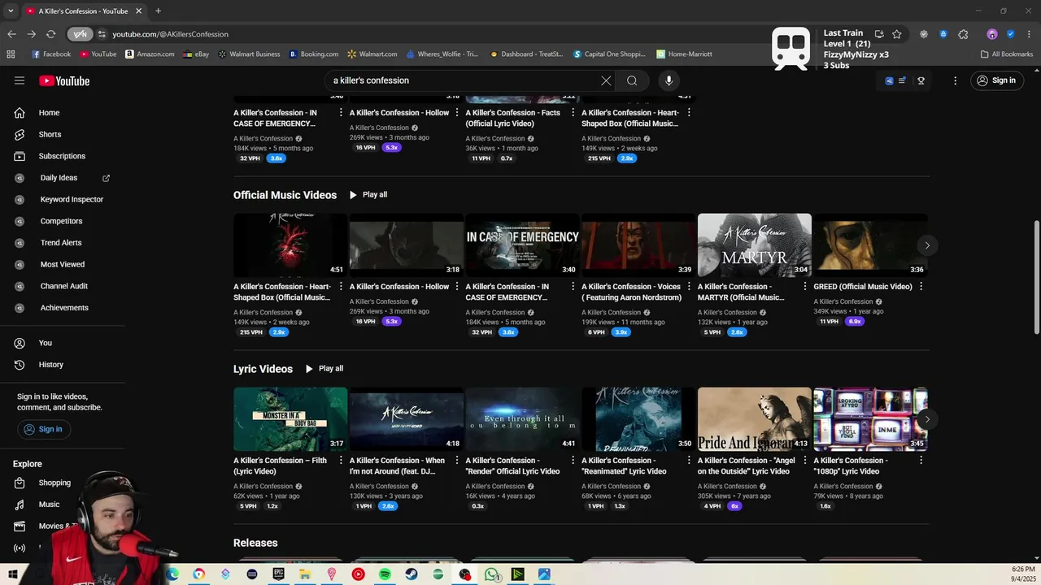
Task: Open Shorts from sidebar
Action: [50, 134]
